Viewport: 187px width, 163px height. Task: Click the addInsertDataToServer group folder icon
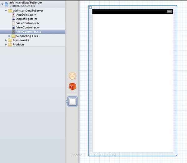coord(10,11)
